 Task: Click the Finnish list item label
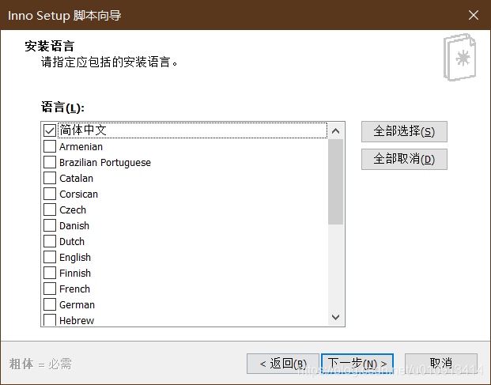[x=75, y=274]
